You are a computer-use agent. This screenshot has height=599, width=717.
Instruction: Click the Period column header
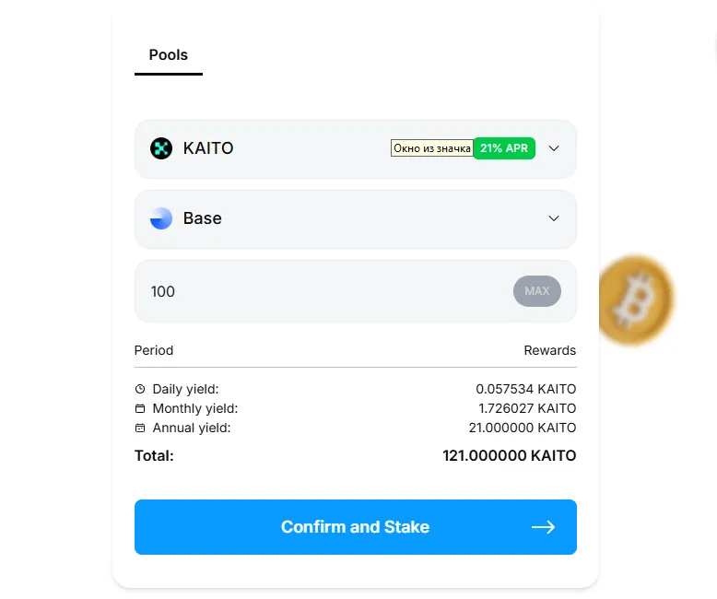(x=154, y=350)
